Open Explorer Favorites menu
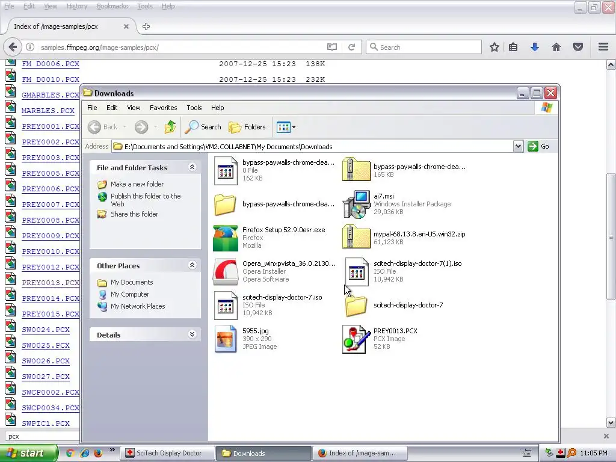 (x=164, y=108)
